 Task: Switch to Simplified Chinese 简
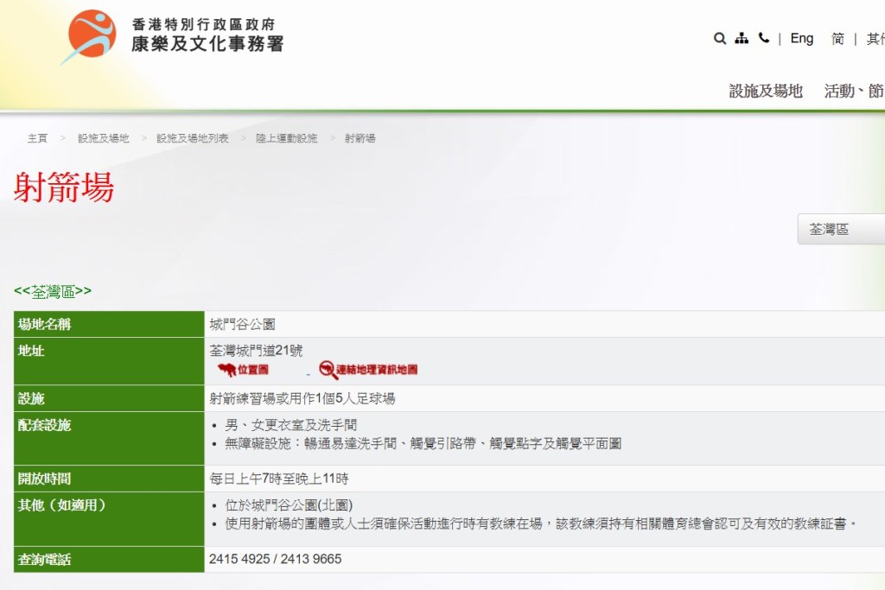(x=837, y=38)
